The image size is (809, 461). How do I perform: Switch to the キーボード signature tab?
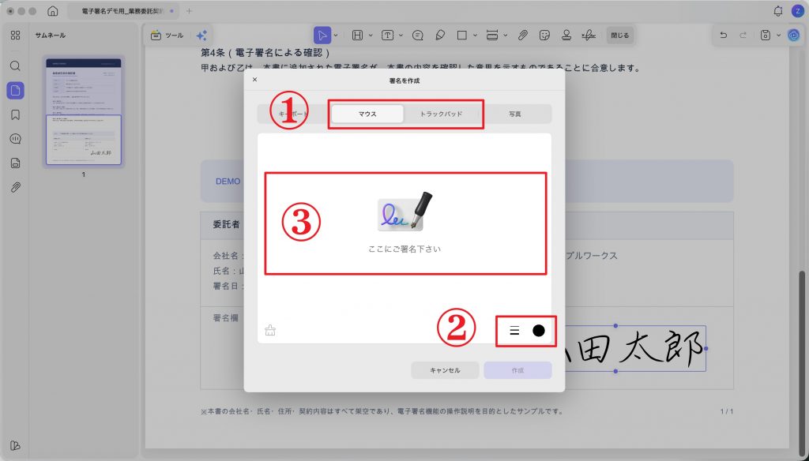click(x=294, y=114)
